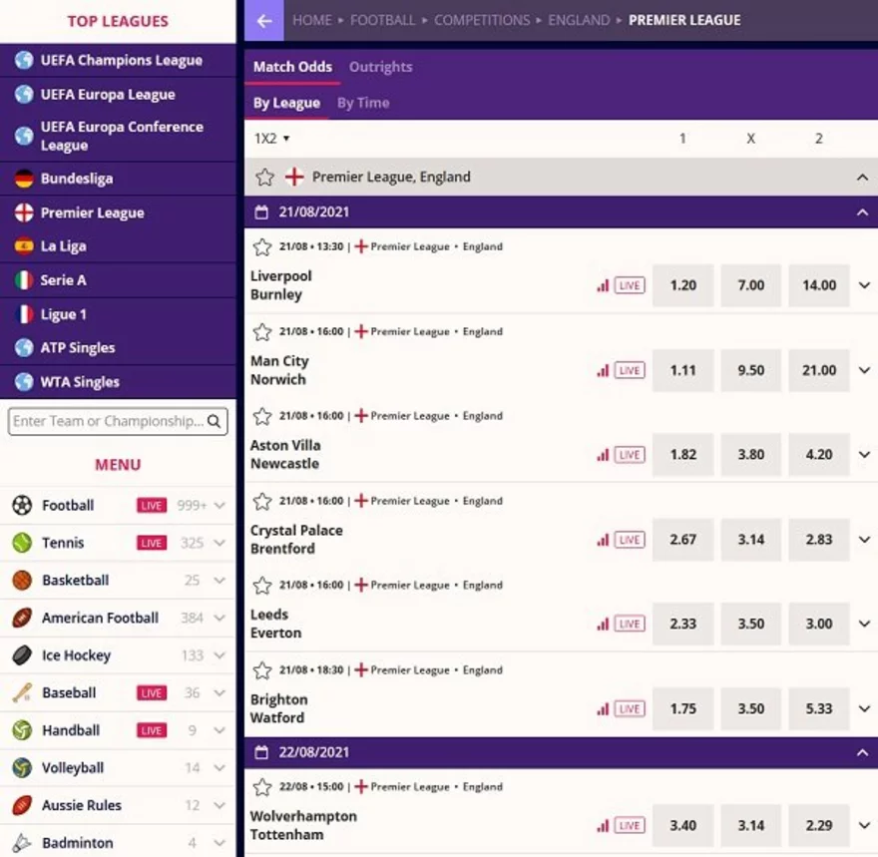Click stats bars icon for Brighton Watford
The image size is (878, 857).
[x=602, y=709]
